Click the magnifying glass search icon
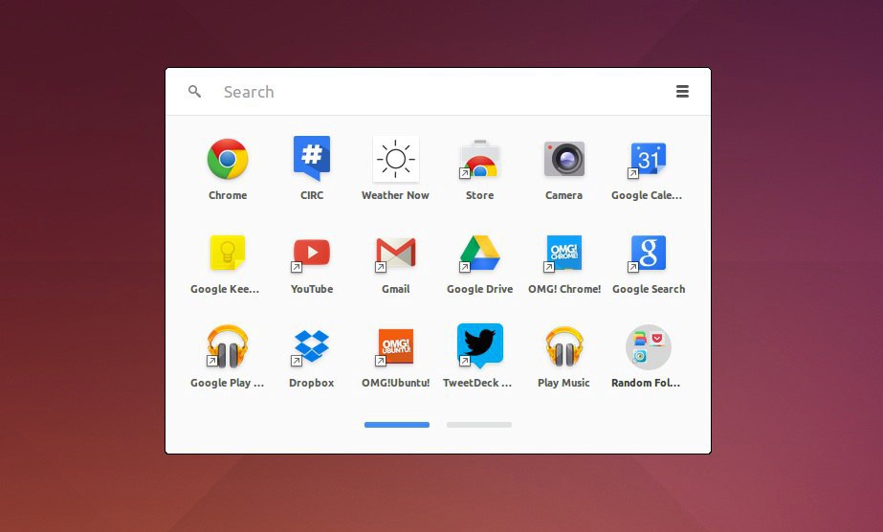The width and height of the screenshot is (883, 532). pyautogui.click(x=194, y=91)
